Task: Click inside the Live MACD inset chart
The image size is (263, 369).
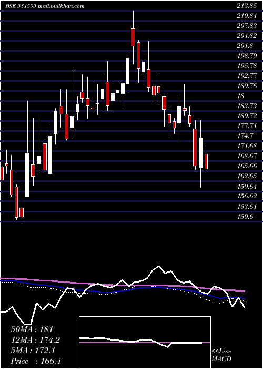Action: (x=145, y=343)
